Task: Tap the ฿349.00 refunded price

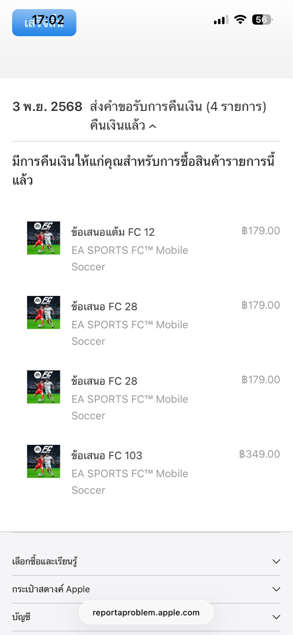Action: [259, 454]
